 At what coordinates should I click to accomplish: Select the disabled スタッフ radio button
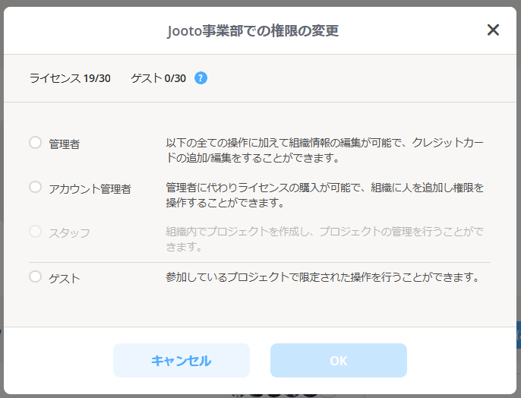click(x=35, y=231)
